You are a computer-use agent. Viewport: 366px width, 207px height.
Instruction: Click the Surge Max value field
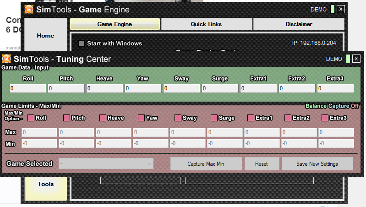[225, 132]
